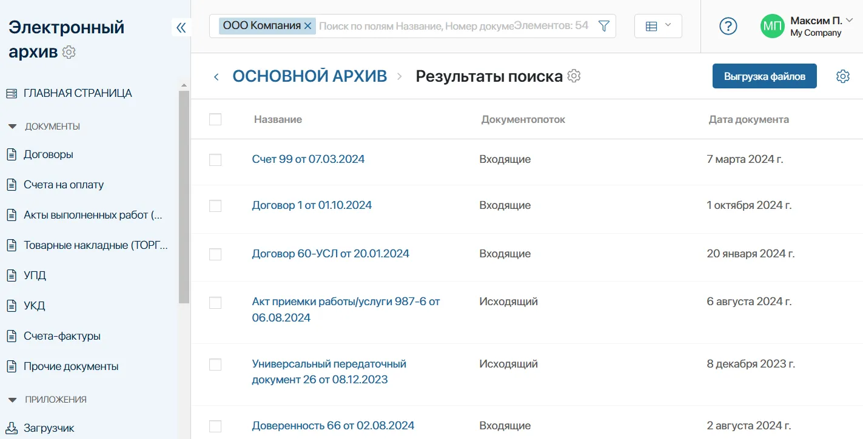Open the table view dropdown near the search bar
The image size is (863, 439).
click(658, 26)
